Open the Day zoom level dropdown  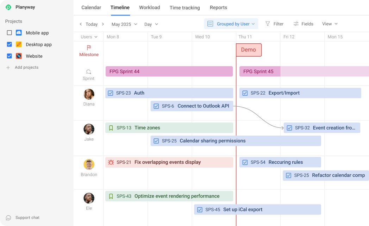point(151,24)
